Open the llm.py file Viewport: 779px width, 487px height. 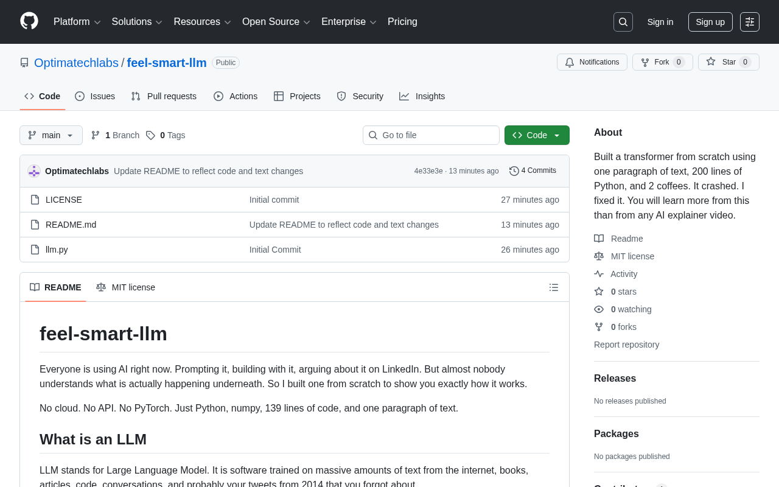[x=56, y=249]
